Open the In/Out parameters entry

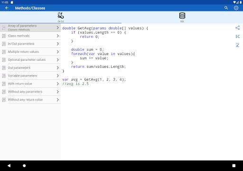coord(30,44)
